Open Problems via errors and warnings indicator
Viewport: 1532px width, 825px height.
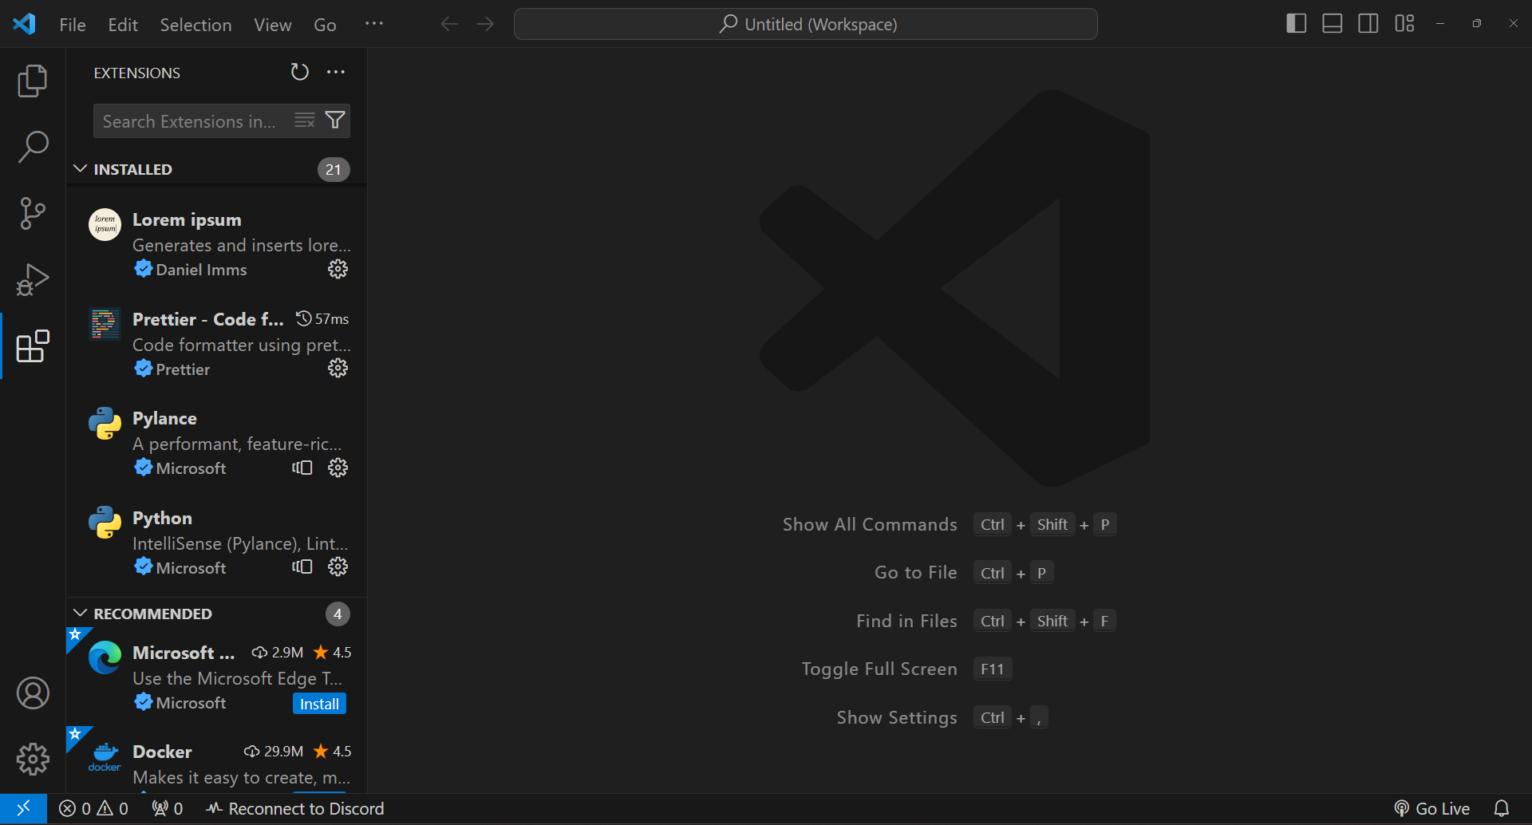pos(94,808)
